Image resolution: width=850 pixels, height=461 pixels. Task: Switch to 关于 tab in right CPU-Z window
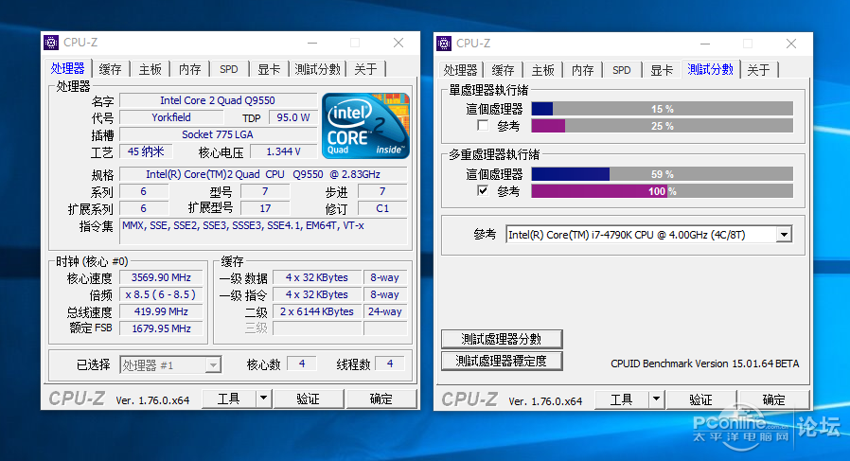758,70
